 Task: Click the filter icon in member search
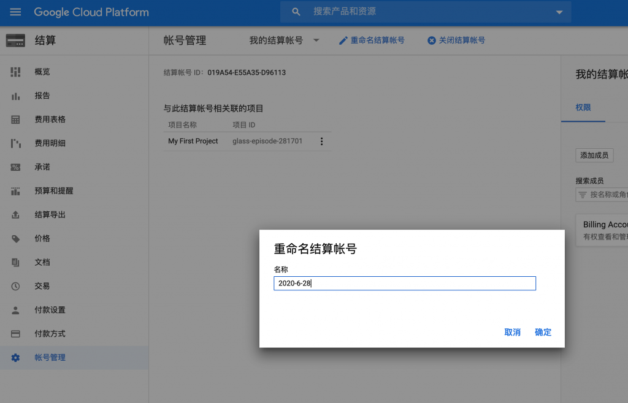583,195
